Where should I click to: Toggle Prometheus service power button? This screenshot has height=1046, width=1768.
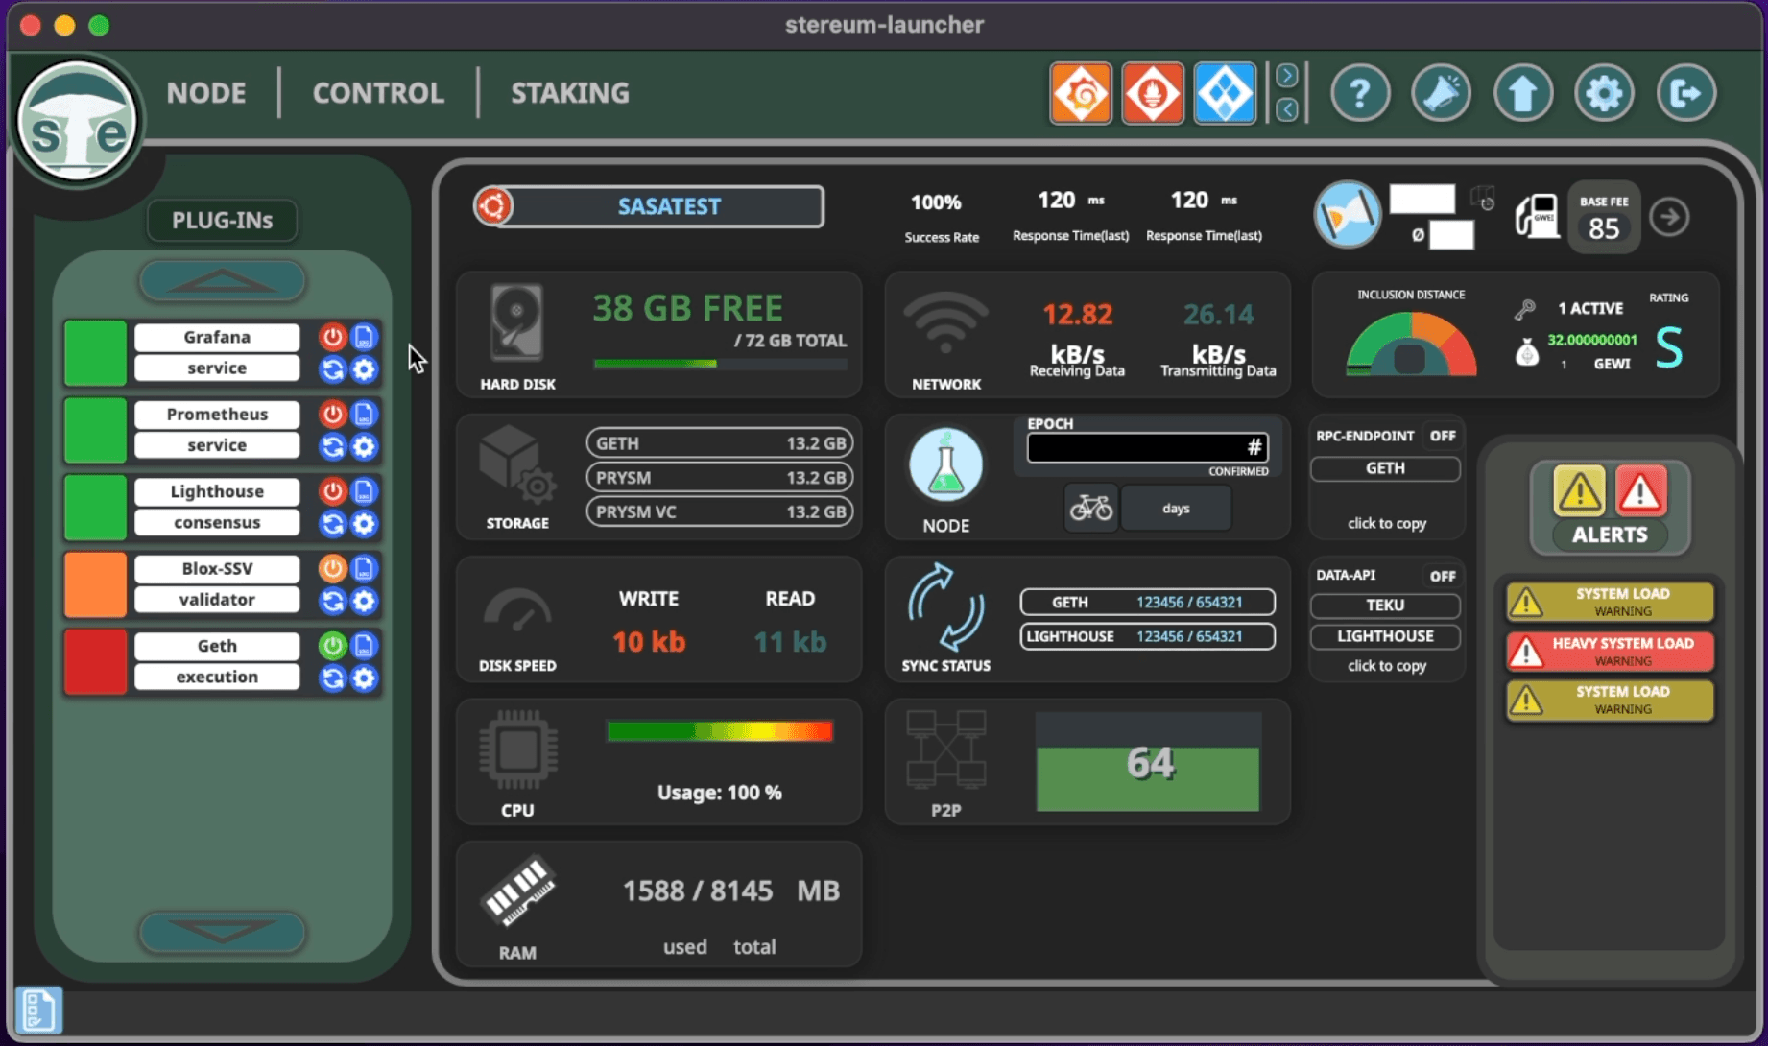click(x=332, y=415)
